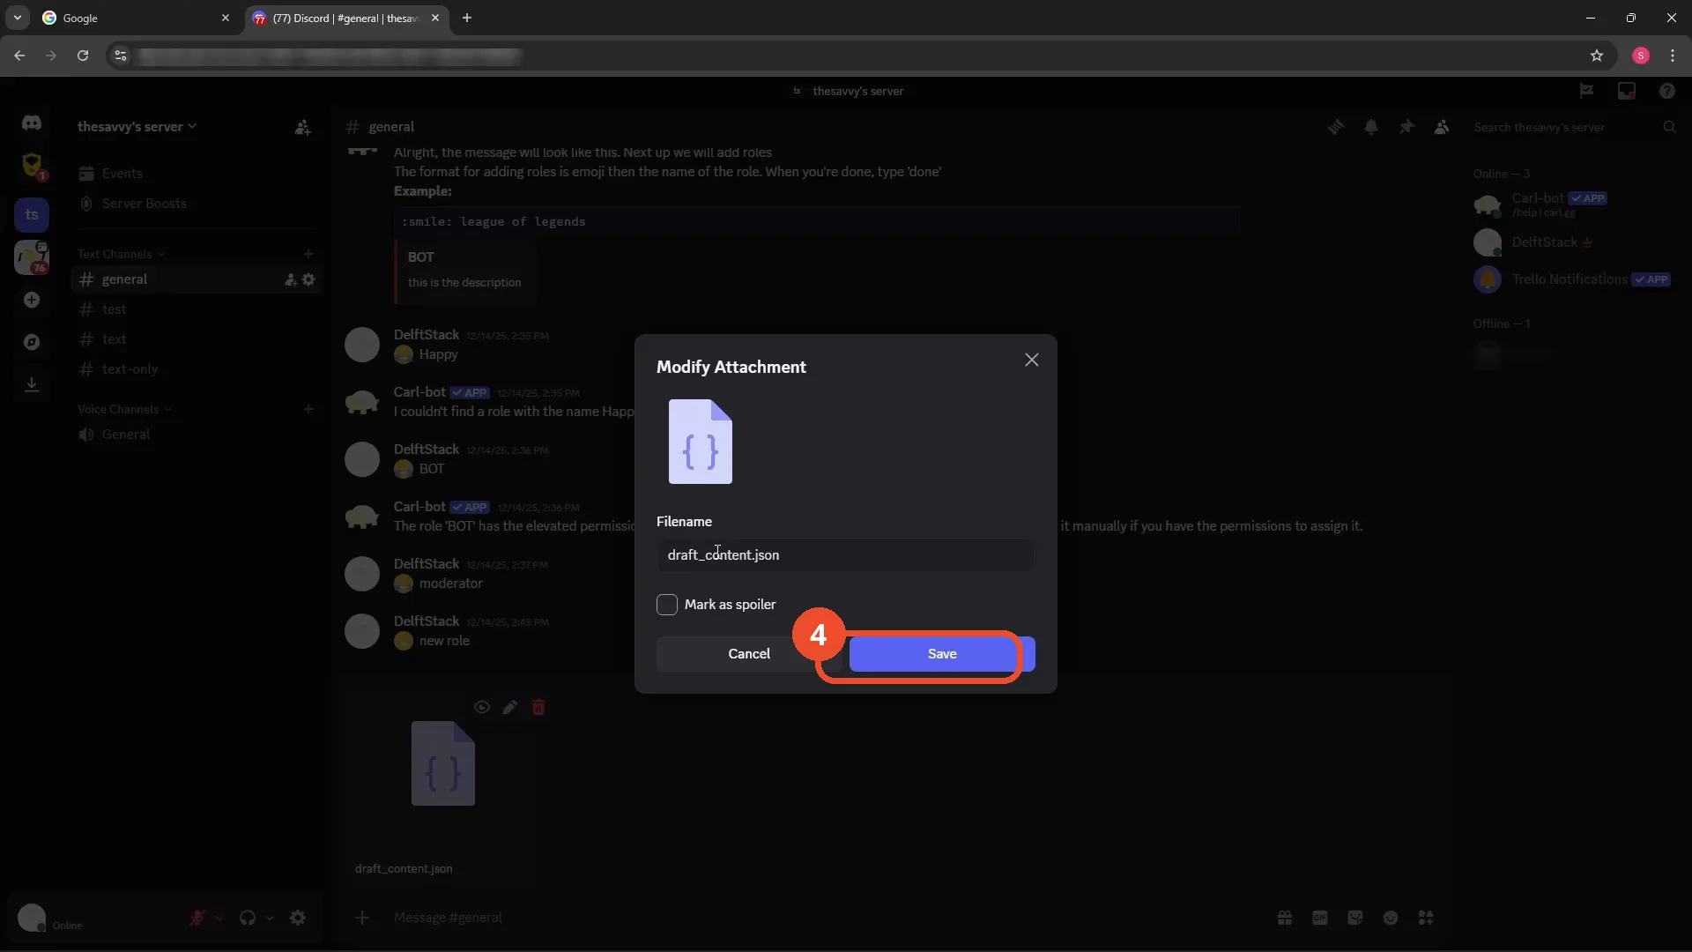
Task: Open microphone input options dropdown arrow
Action: pos(219,918)
